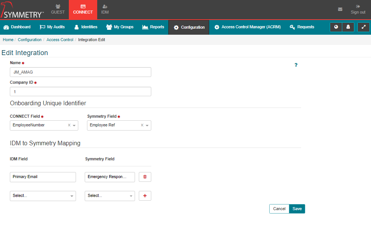Viewport: 371px width, 229px height.
Task: Click the IDM to Symmetry Mapping heading
Action: coord(45,143)
